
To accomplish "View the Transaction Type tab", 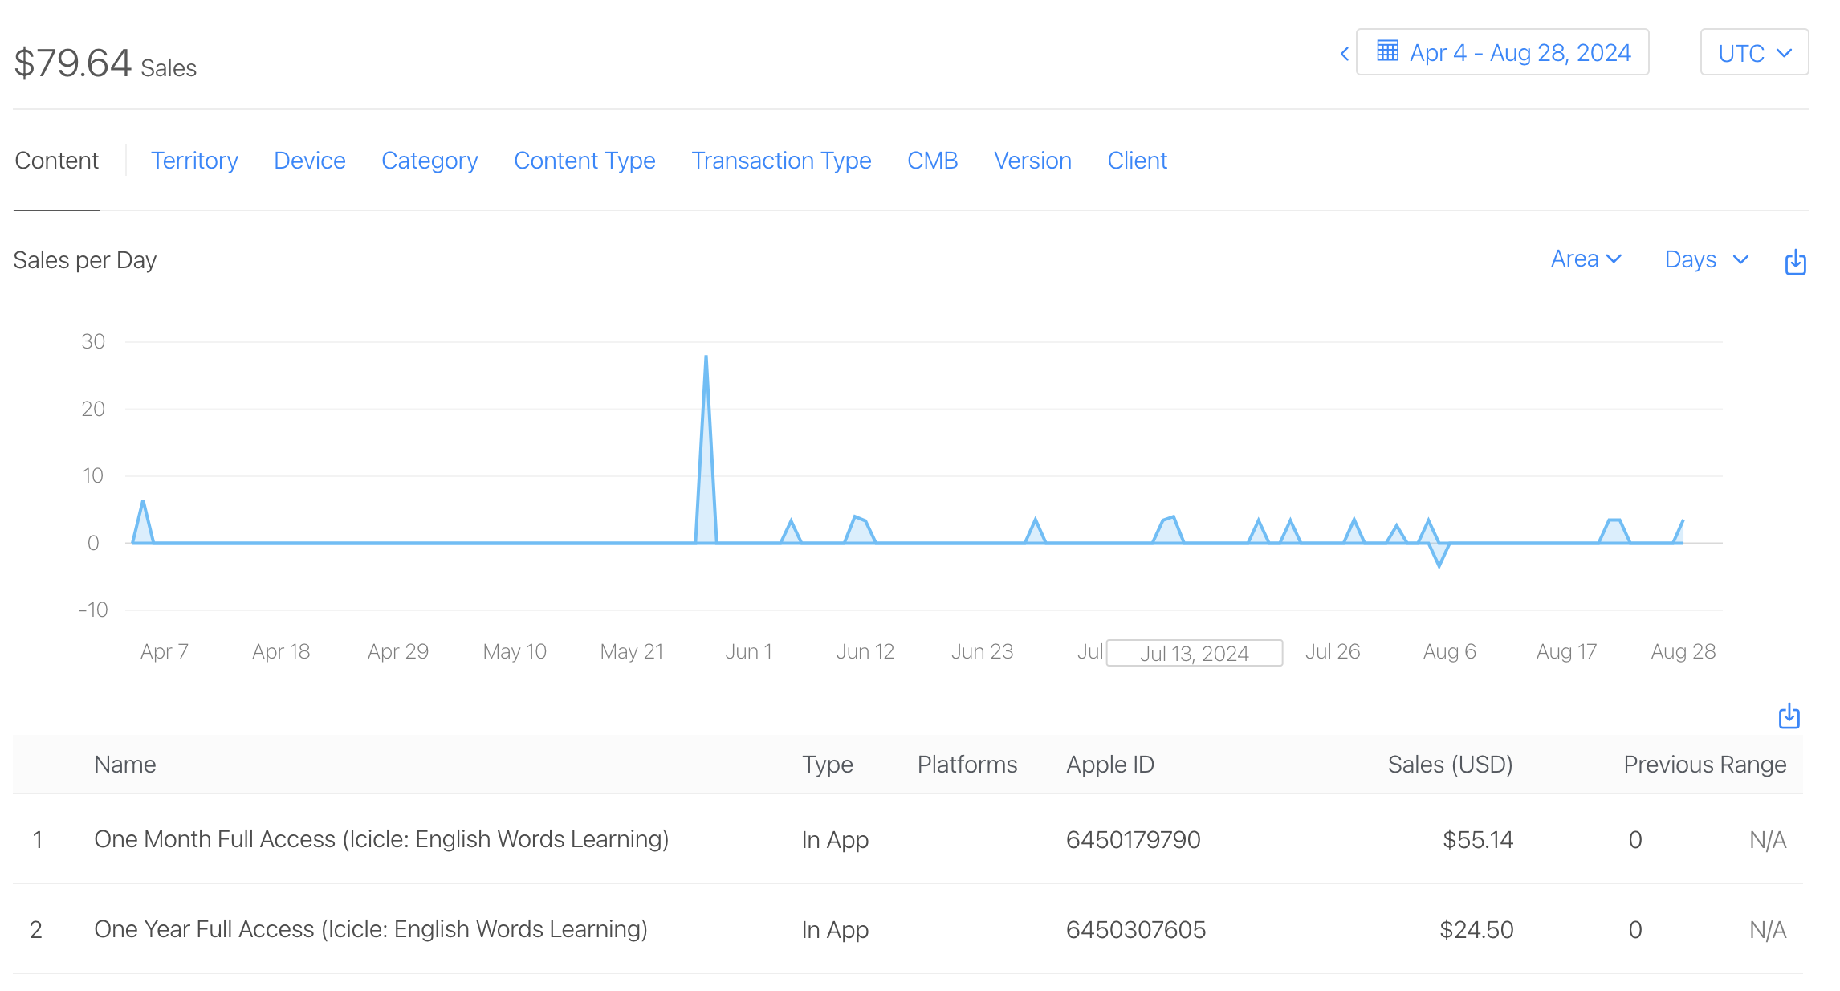I will point(781,161).
